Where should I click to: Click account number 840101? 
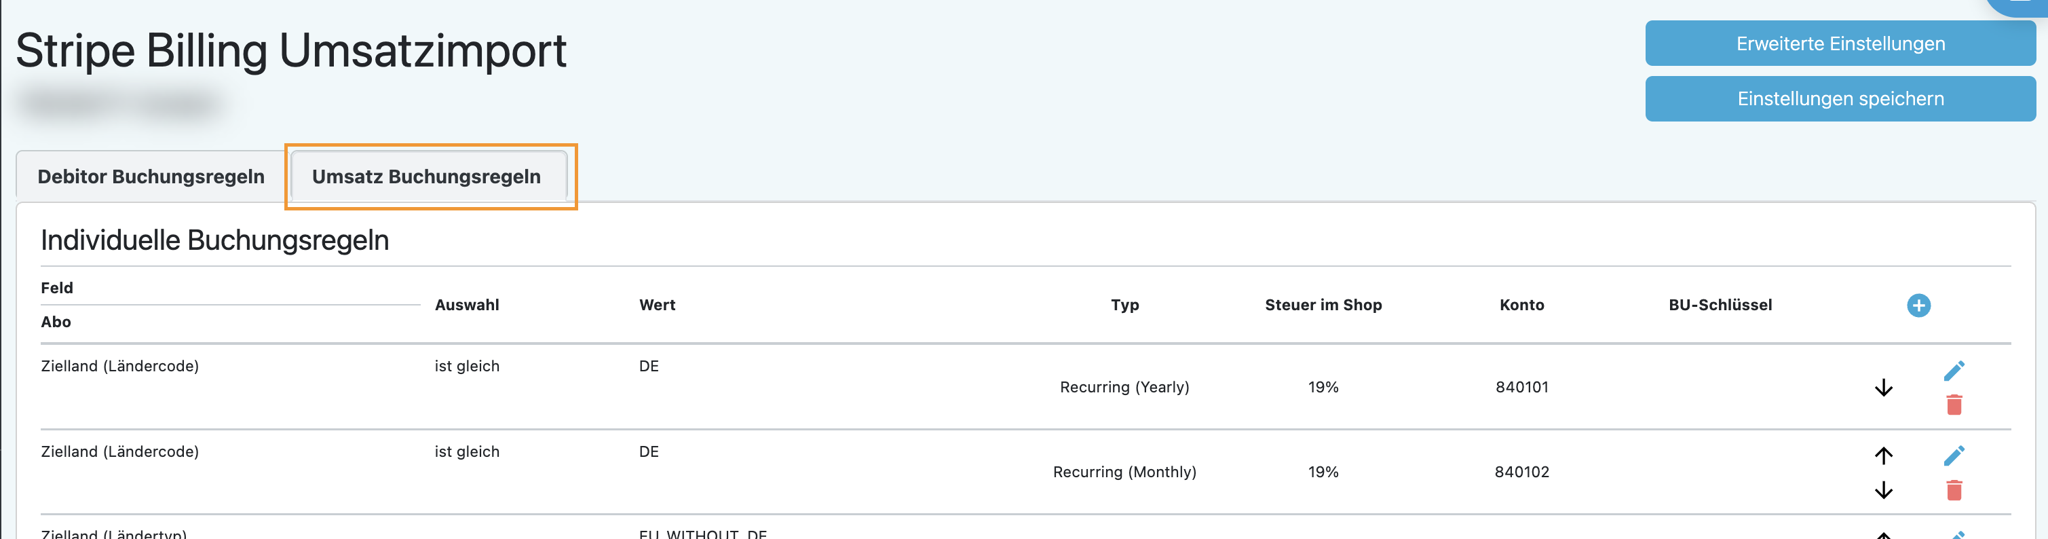(1521, 387)
